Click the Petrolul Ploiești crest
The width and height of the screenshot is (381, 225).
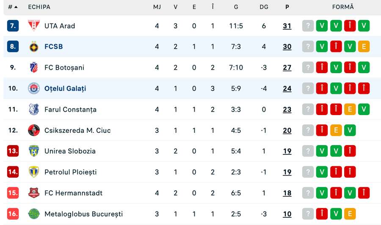33,172
